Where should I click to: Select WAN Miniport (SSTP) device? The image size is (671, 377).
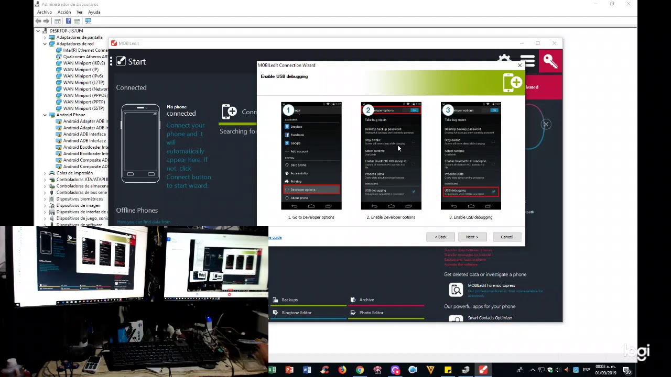tap(83, 108)
